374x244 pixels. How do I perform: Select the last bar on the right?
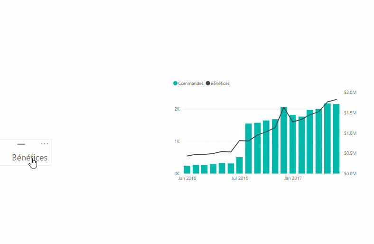point(337,139)
